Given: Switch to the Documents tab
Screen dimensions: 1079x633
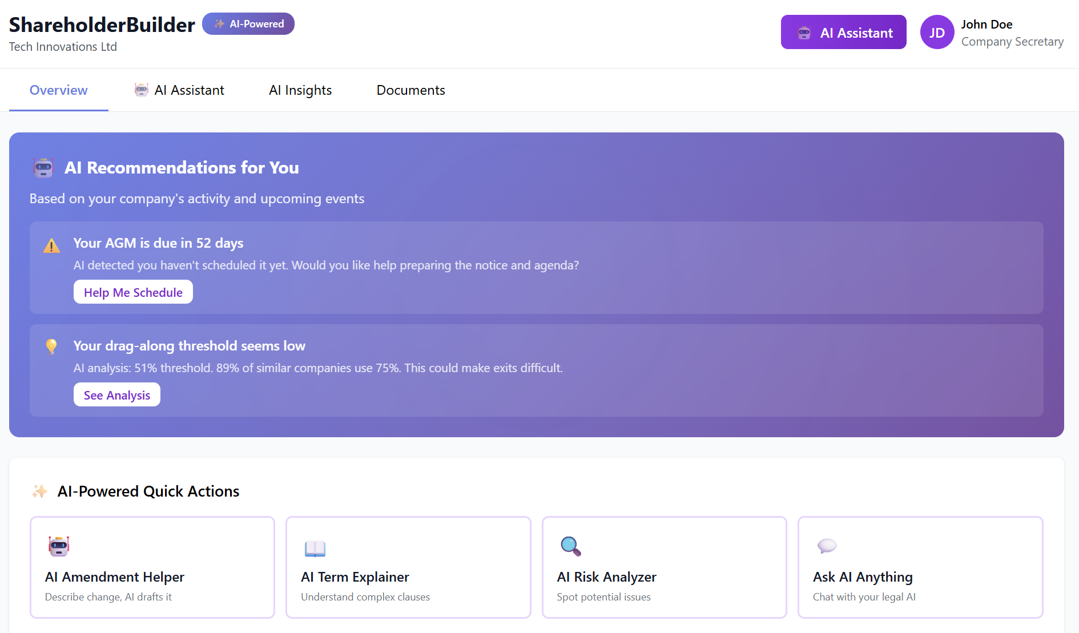Looking at the screenshot, I should click(410, 90).
